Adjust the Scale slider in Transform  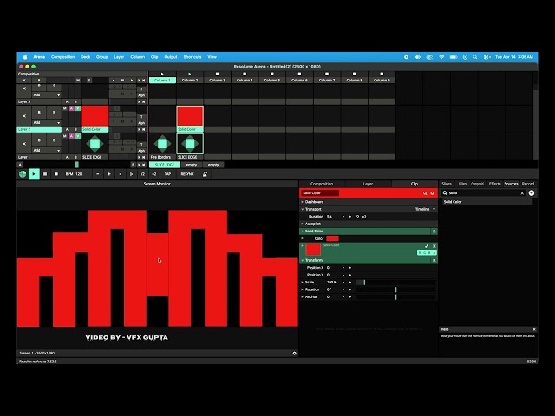point(395,283)
